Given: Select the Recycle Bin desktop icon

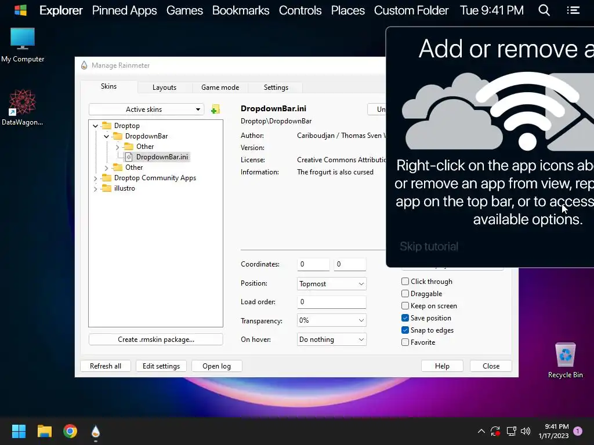Looking at the screenshot, I should pos(565,360).
